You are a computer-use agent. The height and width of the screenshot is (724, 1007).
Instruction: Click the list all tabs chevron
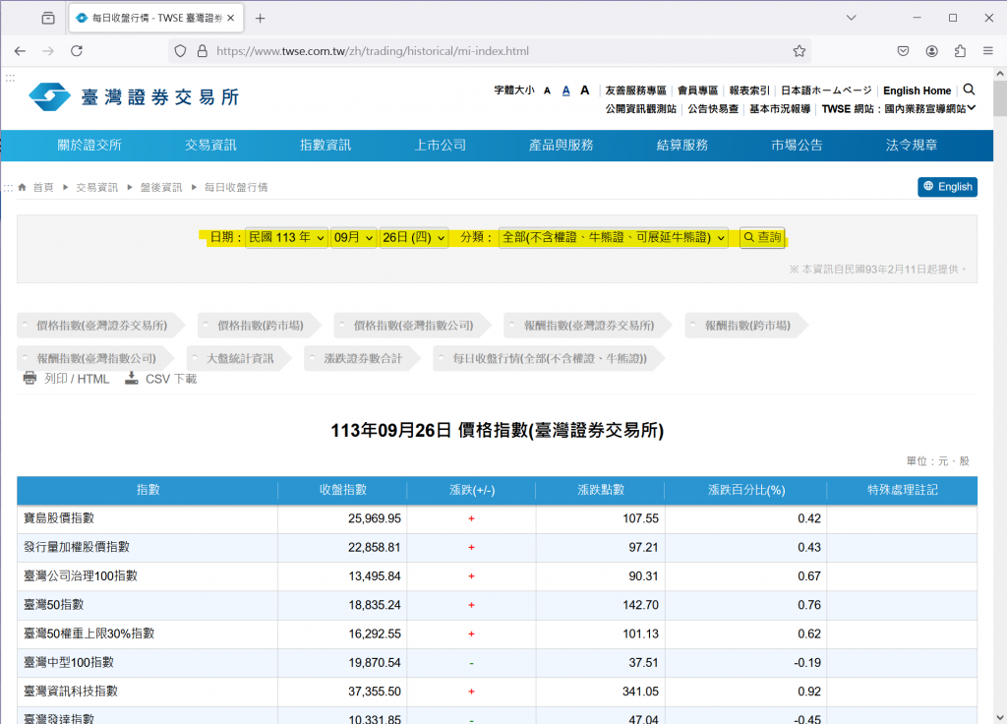[851, 18]
